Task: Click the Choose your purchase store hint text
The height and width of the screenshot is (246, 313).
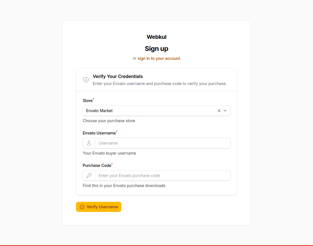Action: 109,120
